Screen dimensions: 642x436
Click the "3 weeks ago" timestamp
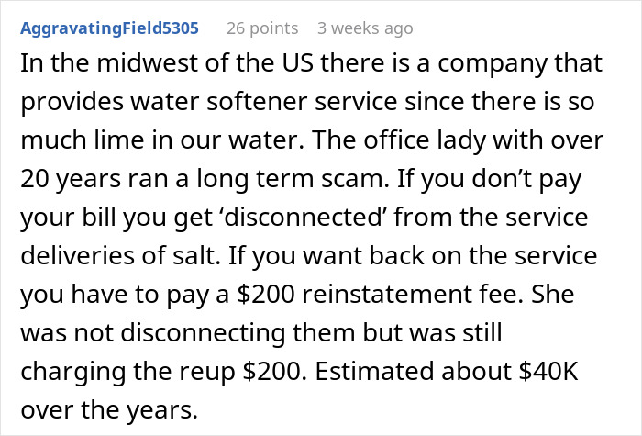(364, 28)
